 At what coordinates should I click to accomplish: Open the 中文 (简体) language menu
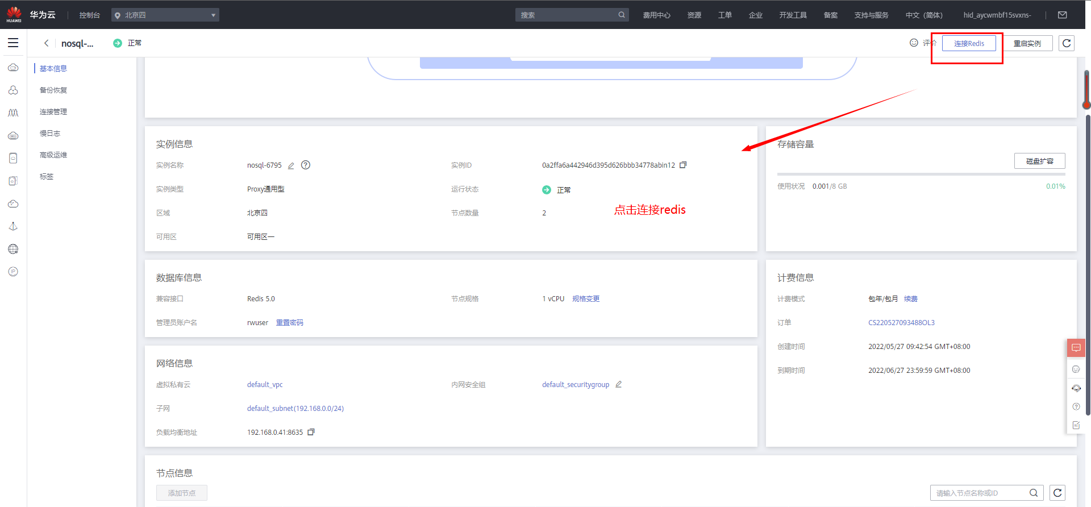924,15
